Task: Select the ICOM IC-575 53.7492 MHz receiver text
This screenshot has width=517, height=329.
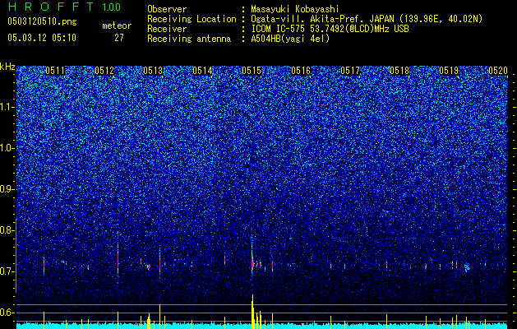Action: 330,29
